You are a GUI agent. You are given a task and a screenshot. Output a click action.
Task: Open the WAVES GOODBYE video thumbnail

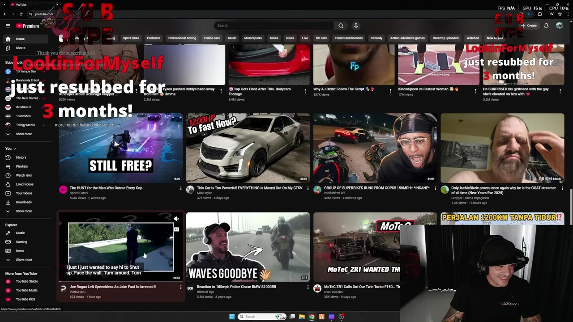(x=248, y=247)
